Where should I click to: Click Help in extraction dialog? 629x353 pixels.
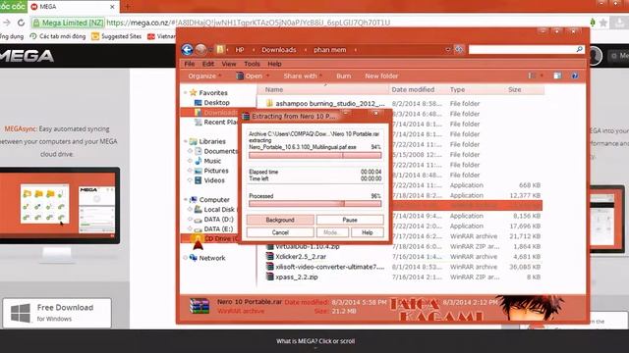367,232
